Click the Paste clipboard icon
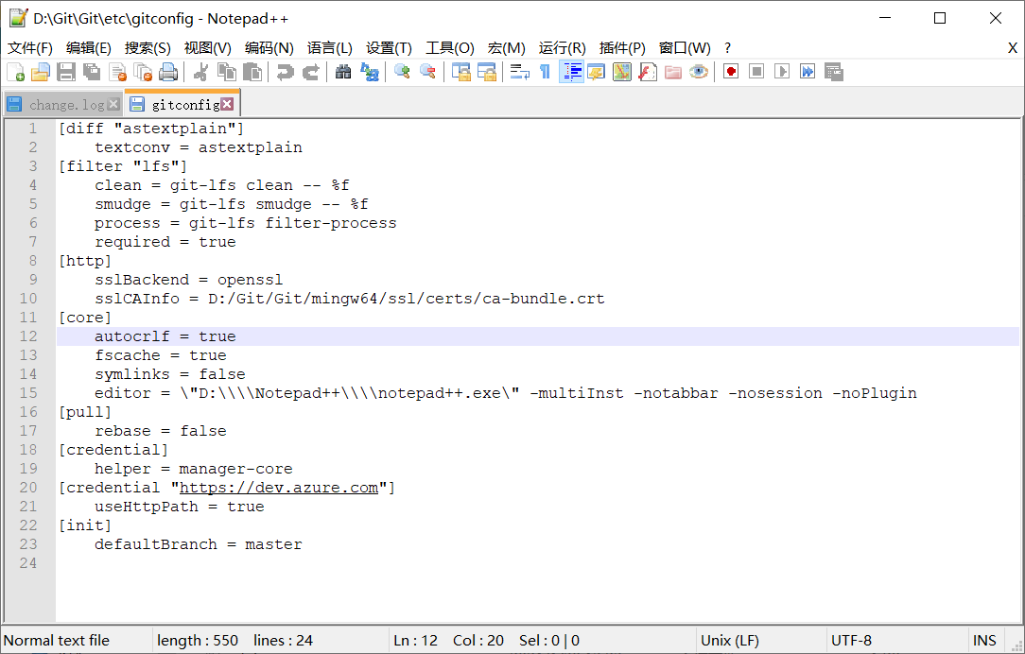Image resolution: width=1025 pixels, height=654 pixels. tap(252, 72)
